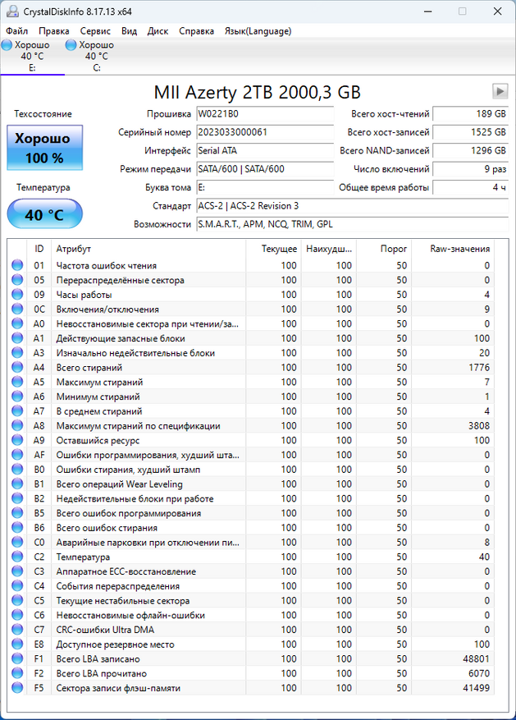This screenshot has width=516, height=720.
Task: Click the serial number field 2023033000061
Action: click(x=265, y=132)
